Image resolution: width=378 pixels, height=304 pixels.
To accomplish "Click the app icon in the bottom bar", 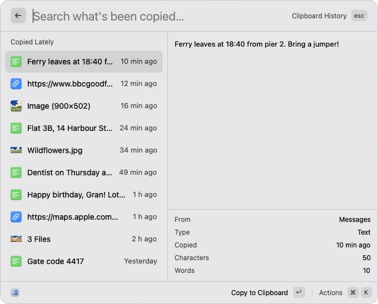I will 15,292.
